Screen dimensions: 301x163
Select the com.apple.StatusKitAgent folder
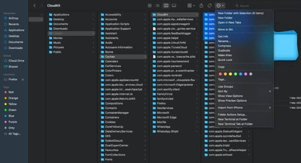[x=227, y=132]
